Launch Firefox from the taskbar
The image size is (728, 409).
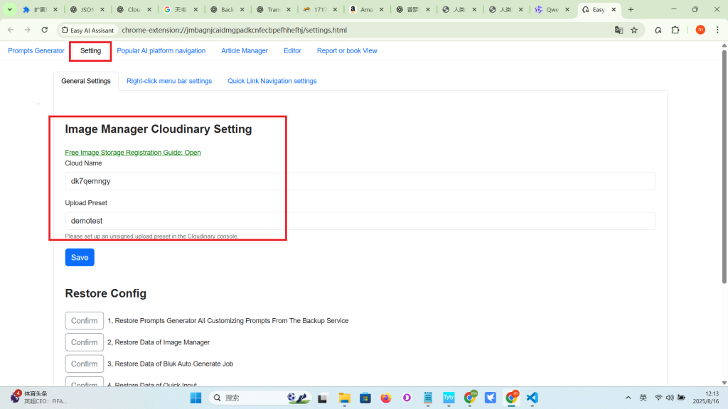click(386, 398)
